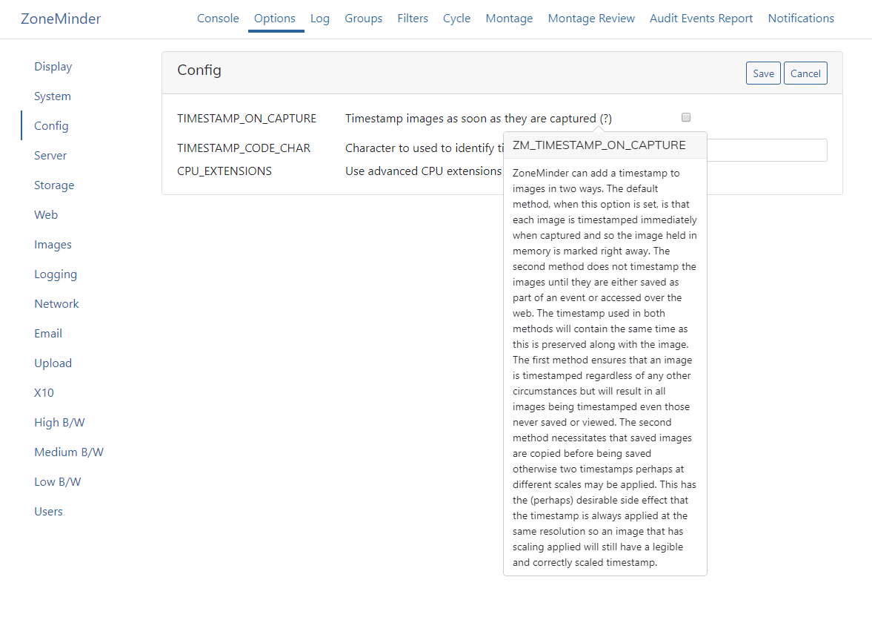Open the Filters page

413,19
